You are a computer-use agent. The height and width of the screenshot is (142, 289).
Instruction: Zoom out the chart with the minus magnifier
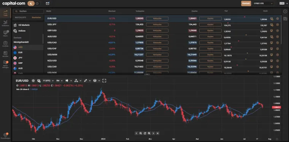141,133
